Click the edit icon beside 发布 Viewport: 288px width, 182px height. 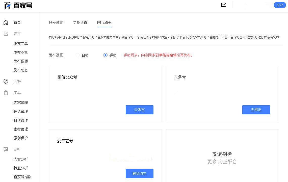coord(6,34)
